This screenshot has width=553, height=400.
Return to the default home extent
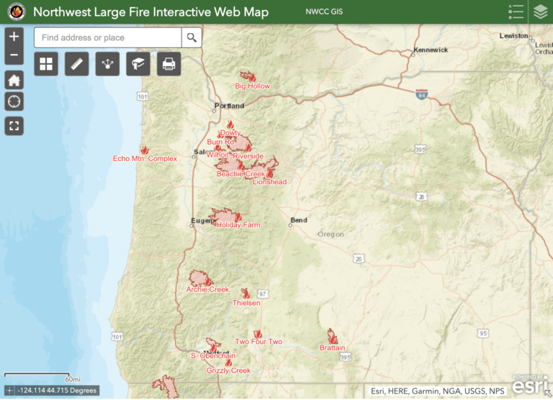(14, 79)
